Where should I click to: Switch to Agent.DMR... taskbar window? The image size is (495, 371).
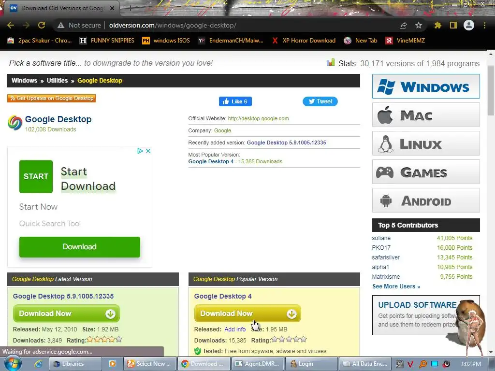[x=258, y=364]
